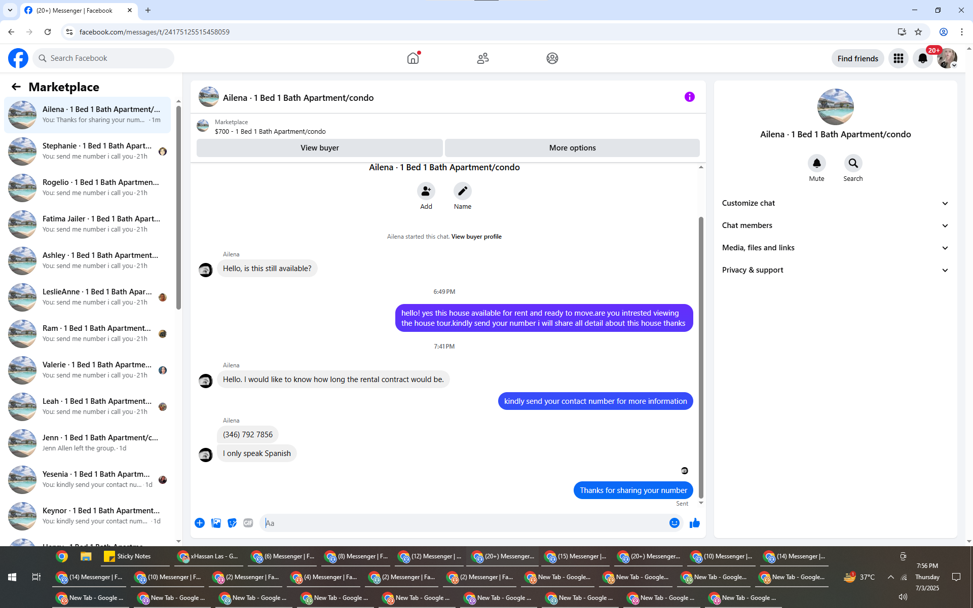The width and height of the screenshot is (973, 608).
Task: Click the GIF picker icon
Action: click(x=248, y=523)
